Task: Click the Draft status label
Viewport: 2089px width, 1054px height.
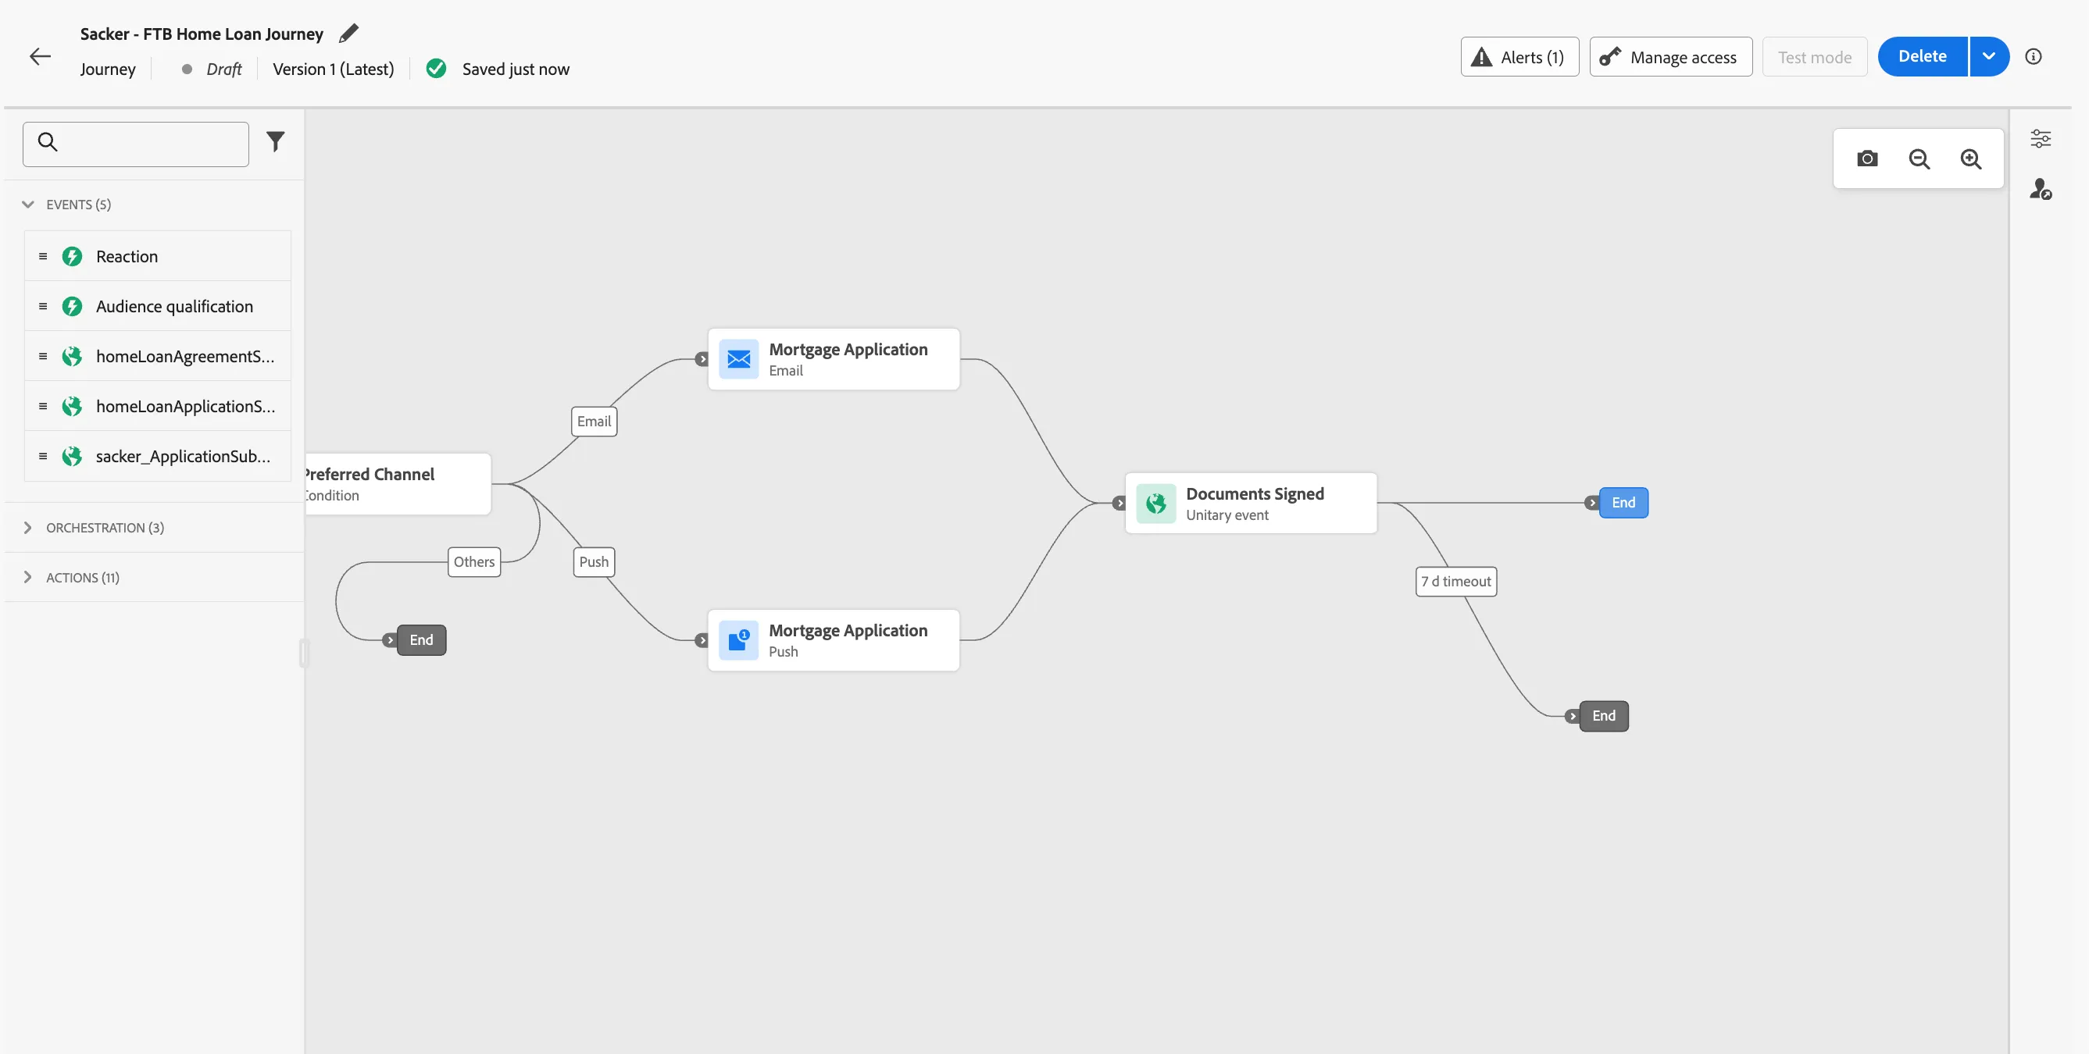Action: [223, 69]
